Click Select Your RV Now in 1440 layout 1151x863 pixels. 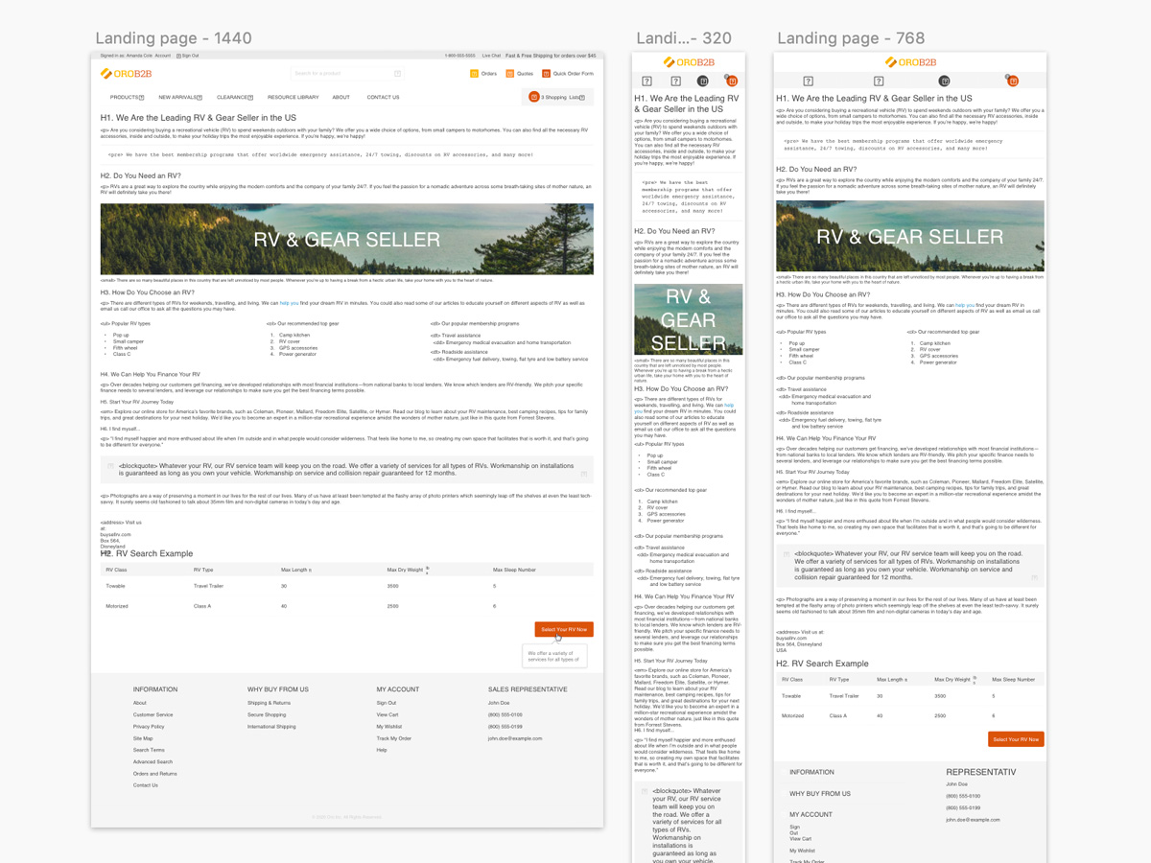[564, 630]
